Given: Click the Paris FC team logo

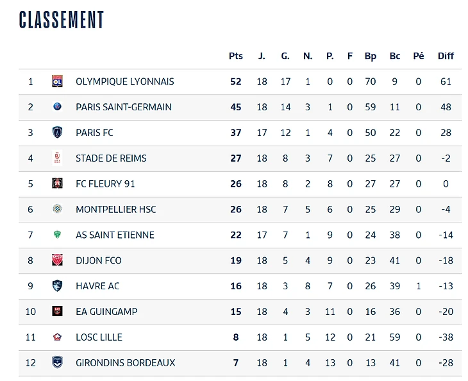Looking at the screenshot, I should coord(57,133).
